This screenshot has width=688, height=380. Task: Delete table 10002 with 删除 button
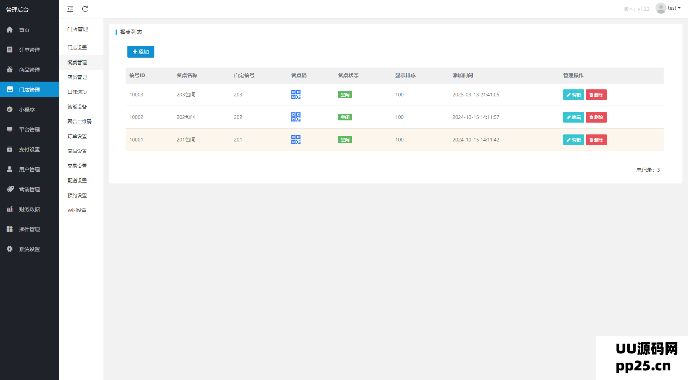pyautogui.click(x=596, y=117)
